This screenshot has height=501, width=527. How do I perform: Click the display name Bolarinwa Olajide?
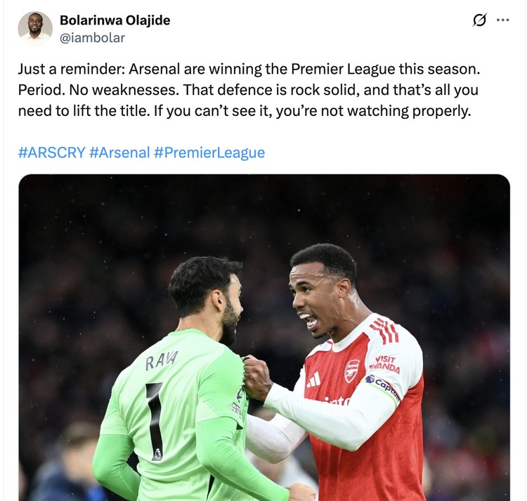pos(115,20)
